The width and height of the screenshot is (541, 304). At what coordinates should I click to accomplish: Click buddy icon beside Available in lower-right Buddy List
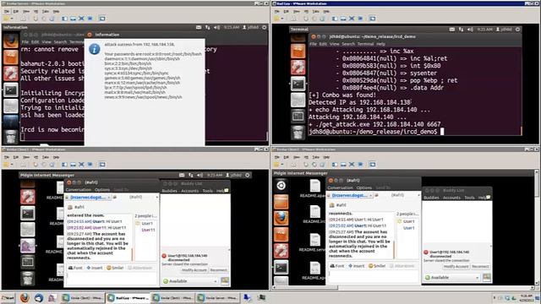point(487,277)
